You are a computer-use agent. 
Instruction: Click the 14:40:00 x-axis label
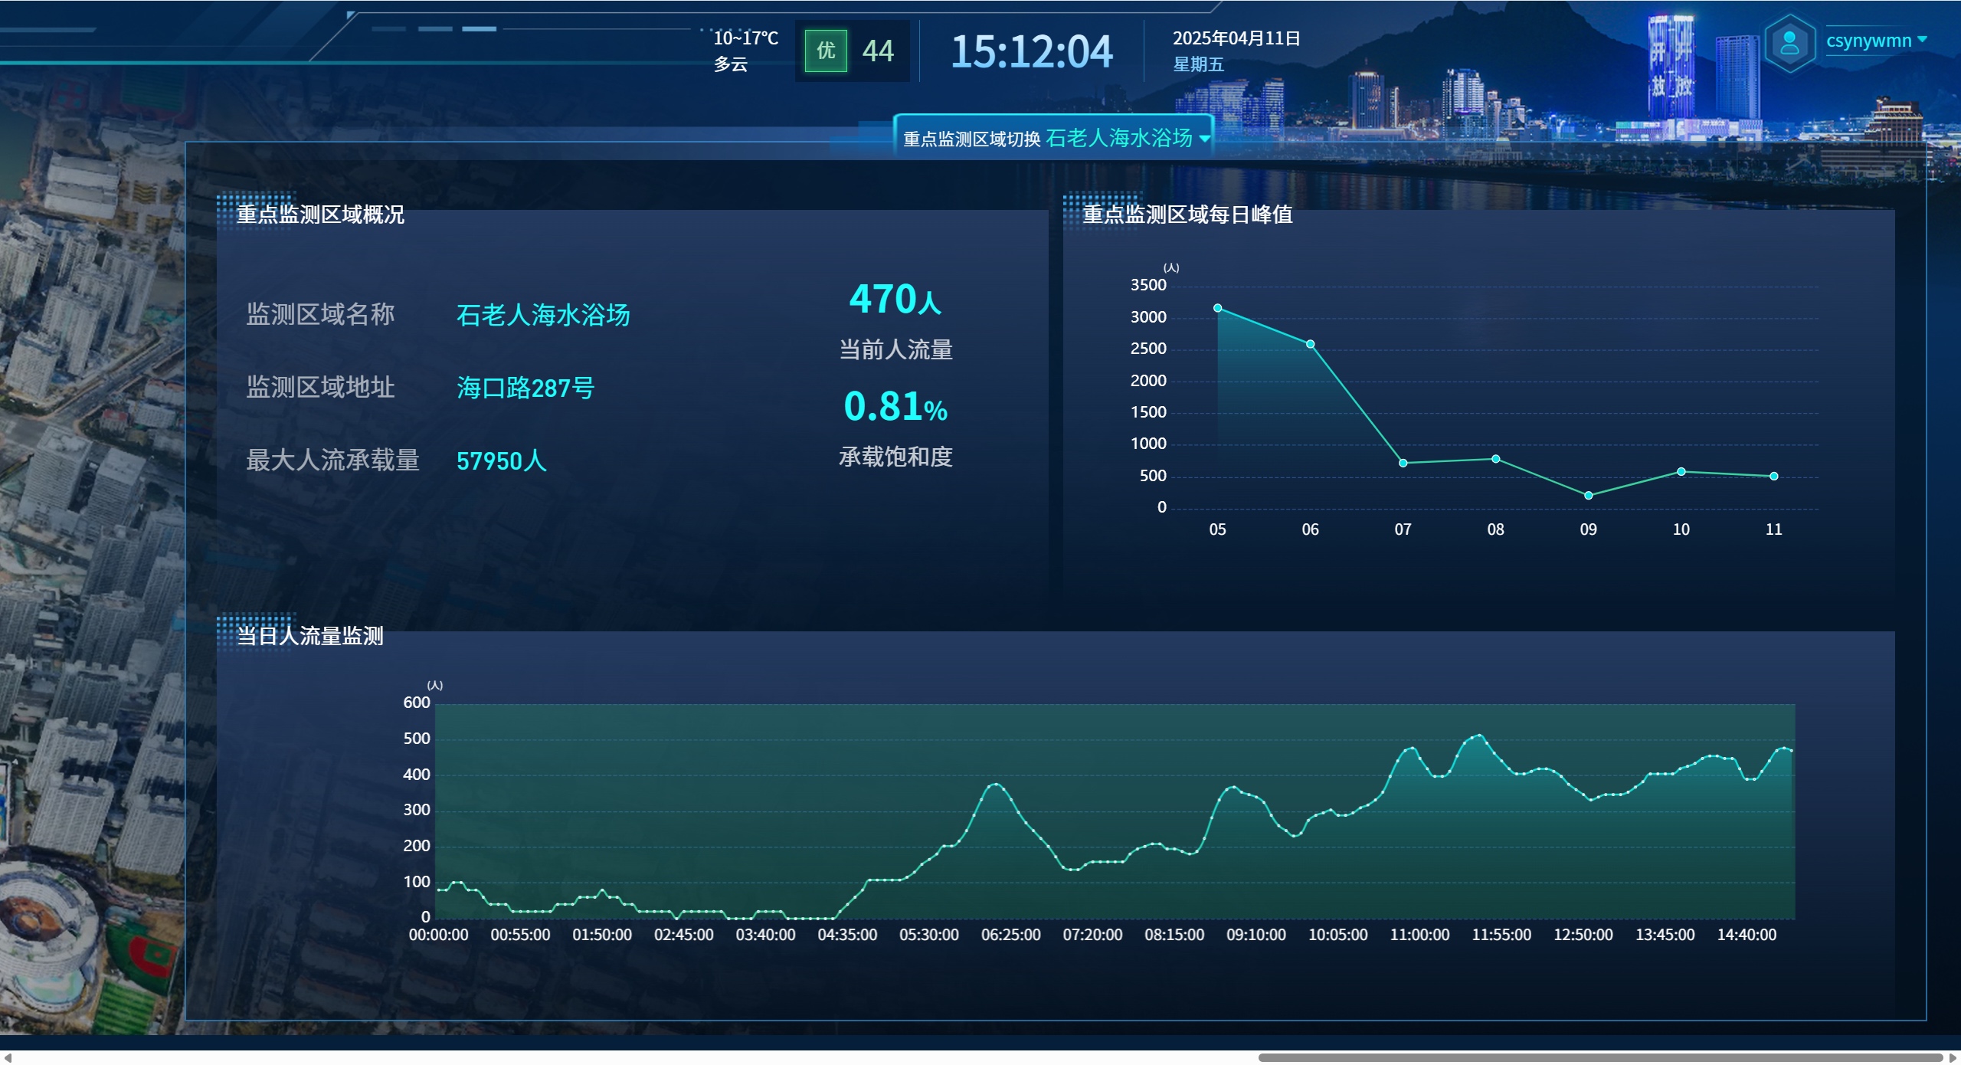point(1747,935)
